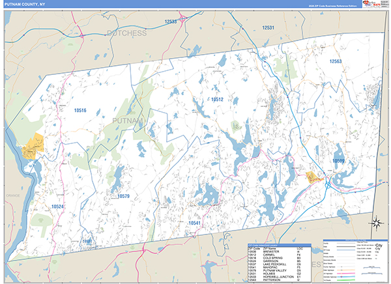The image size is (391, 284).
Task: Click the LOC column heading
Action: click(300, 249)
